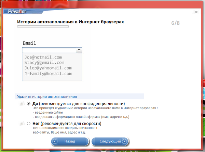Click the pointing hand icon beside Нет

coord(22,124)
